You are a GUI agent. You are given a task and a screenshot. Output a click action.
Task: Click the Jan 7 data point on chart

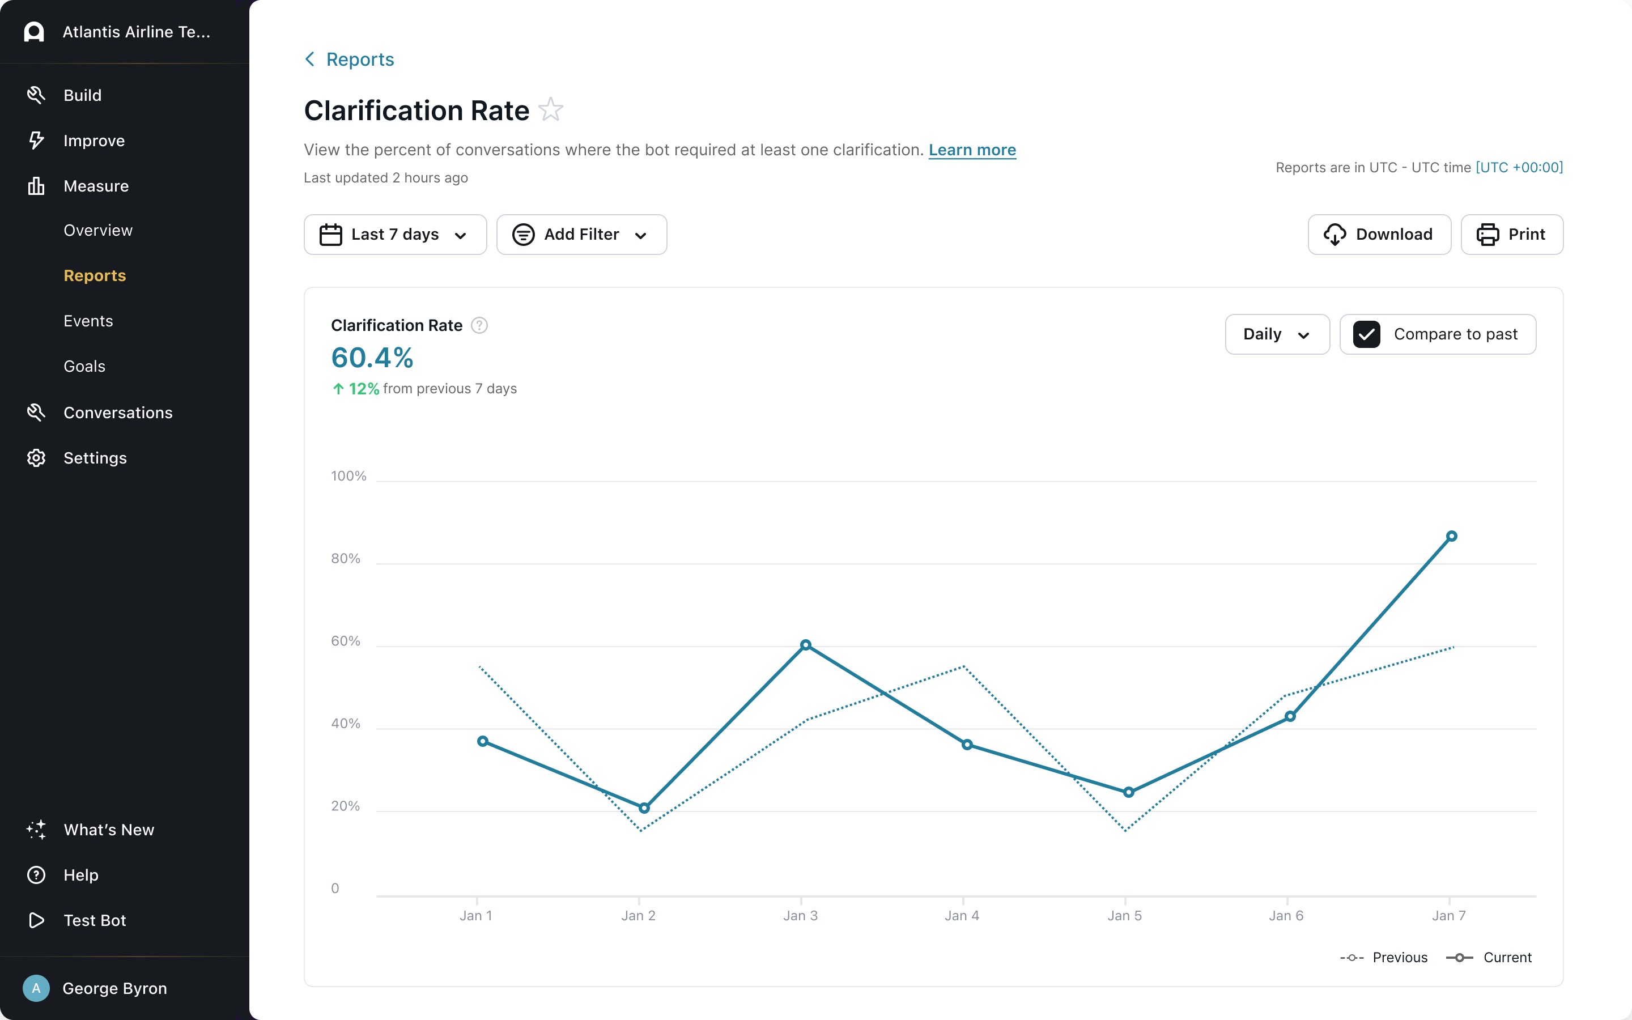(1451, 536)
